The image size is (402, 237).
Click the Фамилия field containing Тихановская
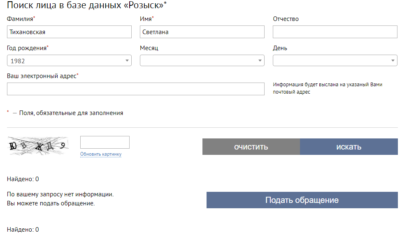(x=69, y=32)
